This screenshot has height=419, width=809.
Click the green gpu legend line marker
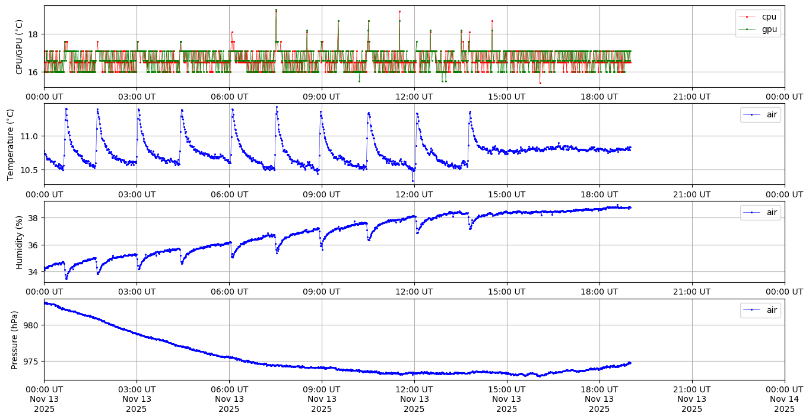coord(747,29)
